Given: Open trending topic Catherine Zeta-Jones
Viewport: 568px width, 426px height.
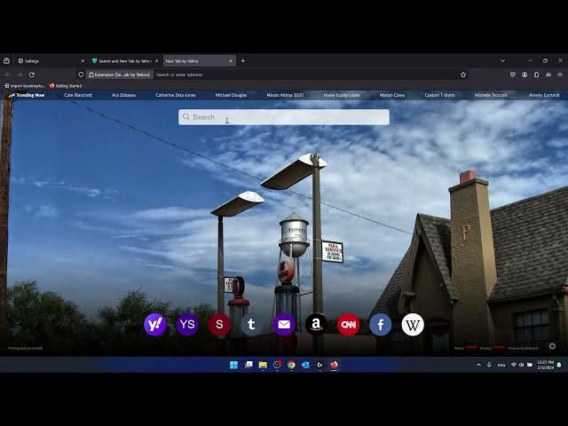Looking at the screenshot, I should [176, 95].
